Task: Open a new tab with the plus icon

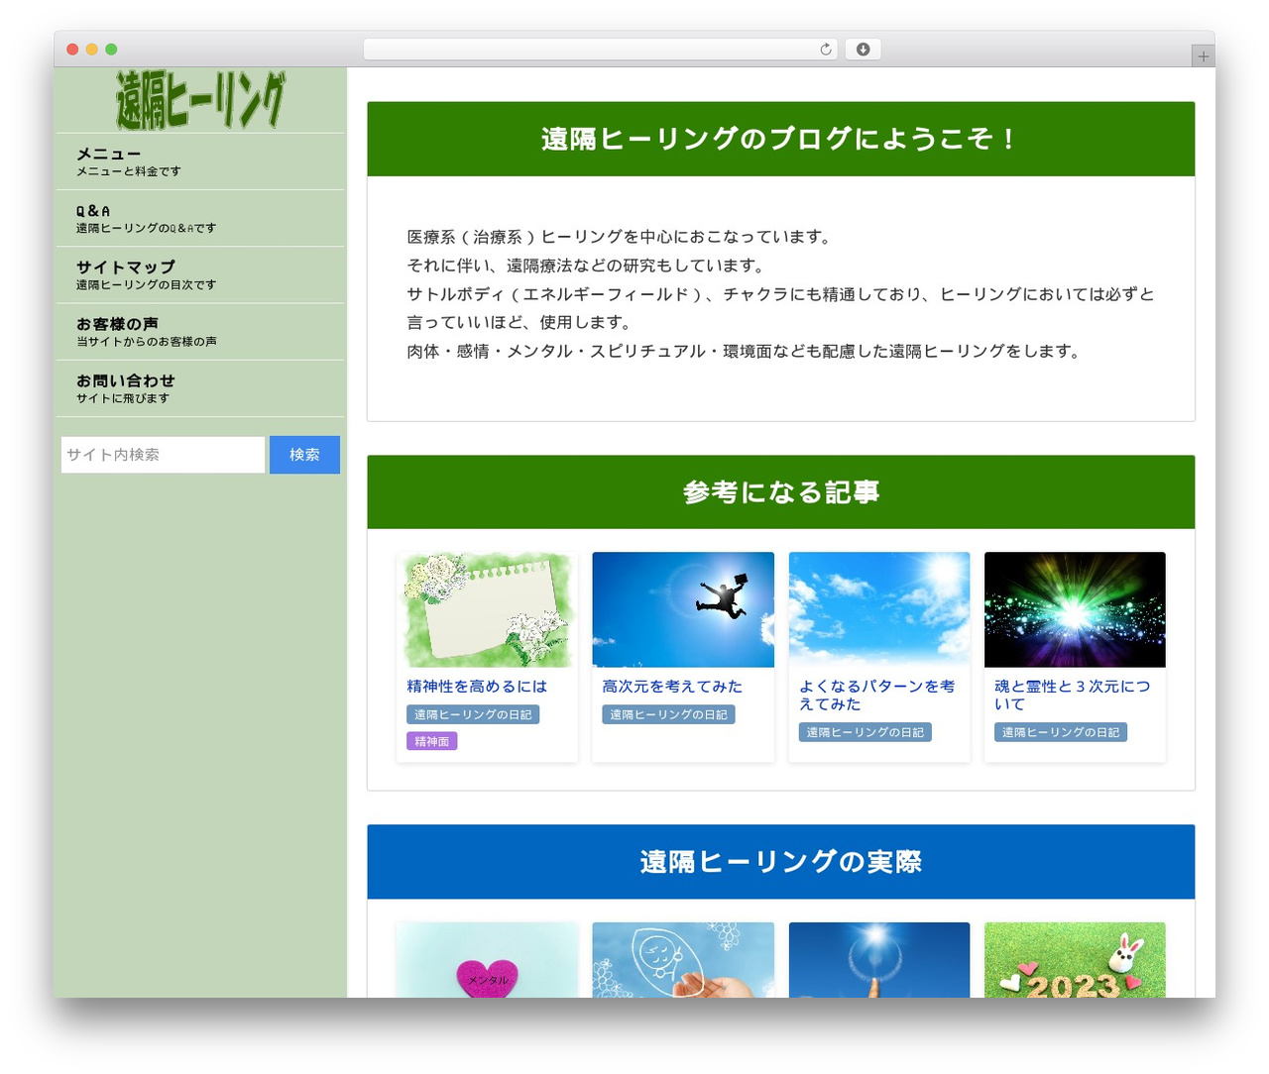Action: pyautogui.click(x=1203, y=56)
